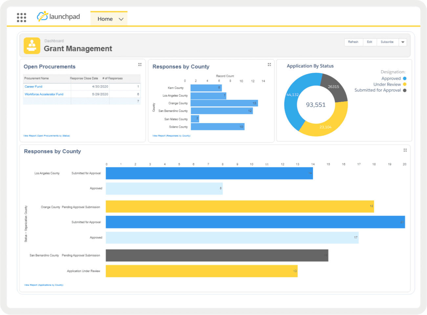Click the blue 44,132 donut segment
The width and height of the screenshot is (427, 315).
(291, 102)
